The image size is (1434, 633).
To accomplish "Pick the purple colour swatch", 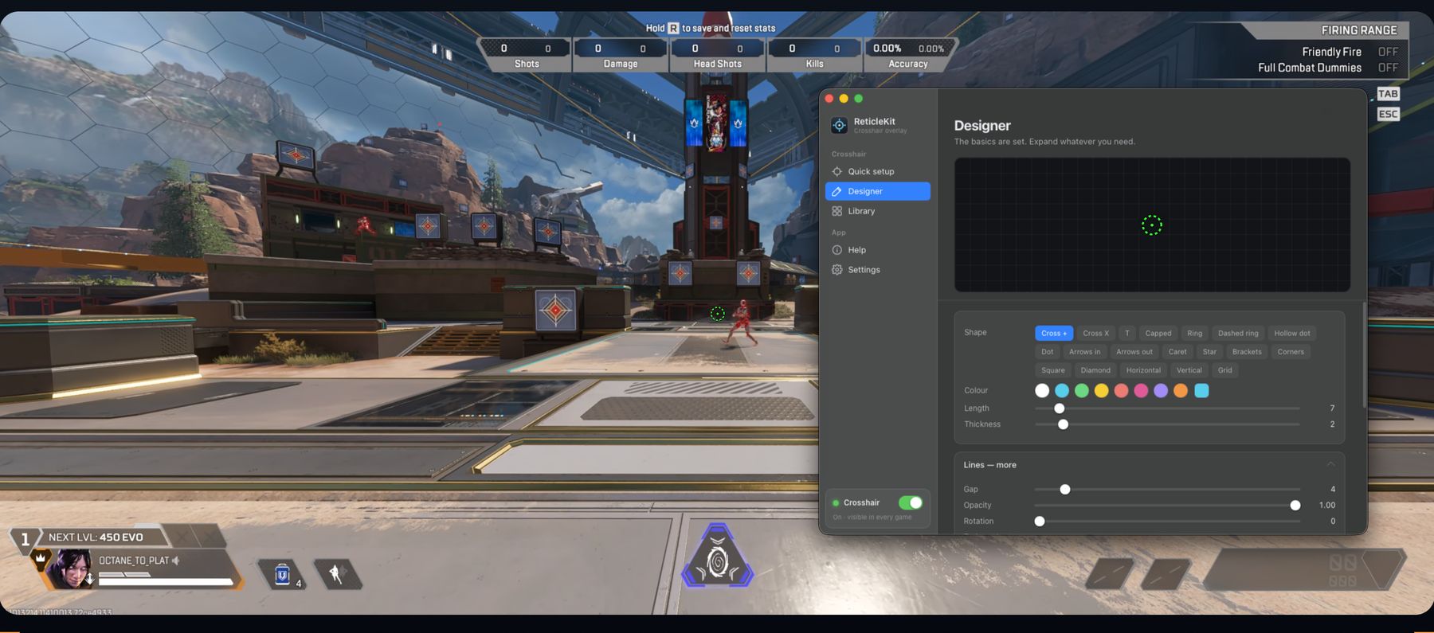I will [x=1161, y=390].
